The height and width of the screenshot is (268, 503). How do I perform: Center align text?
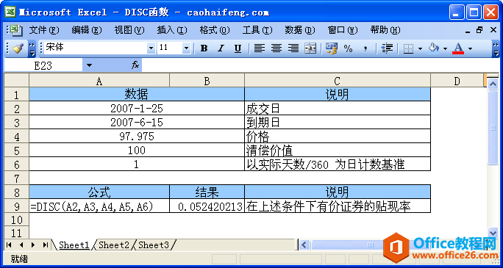(277, 48)
